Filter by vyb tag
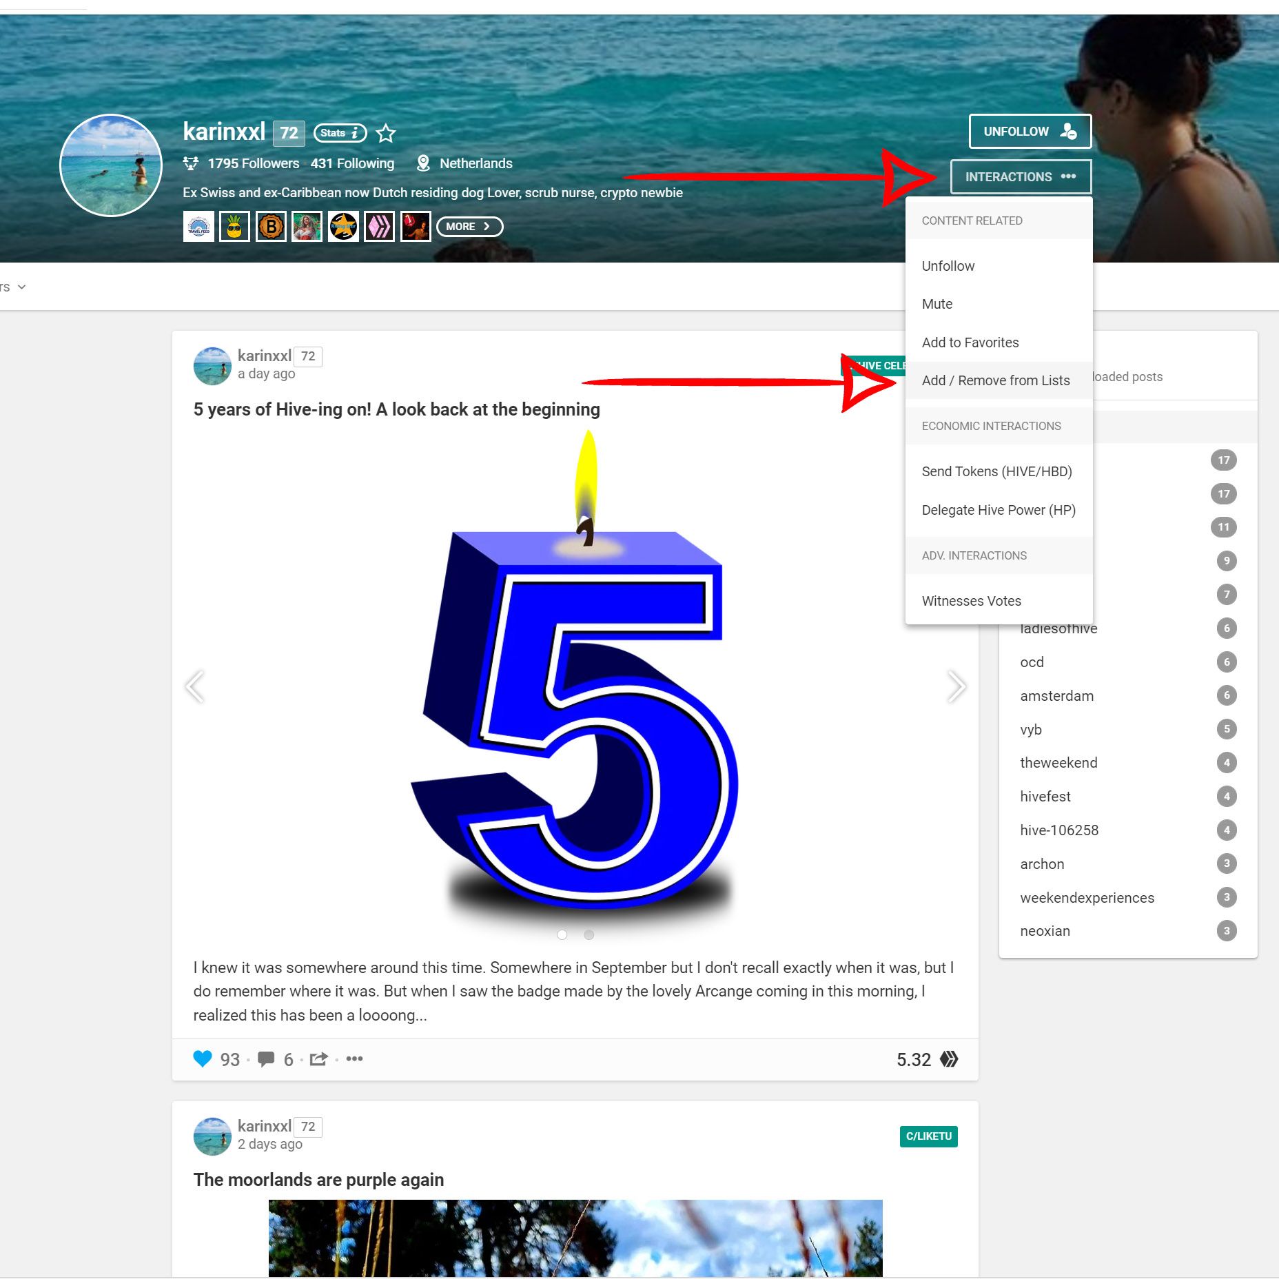Viewport: 1279px width, 1279px height. 1031,730
